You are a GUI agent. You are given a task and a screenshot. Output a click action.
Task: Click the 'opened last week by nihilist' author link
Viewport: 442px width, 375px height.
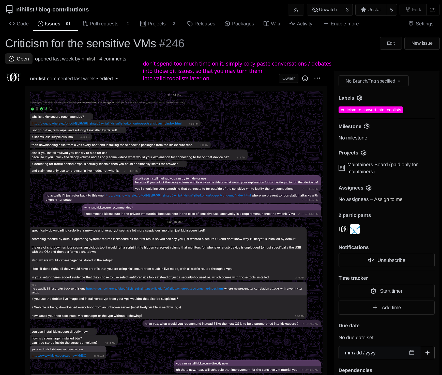pyautogui.click(x=88, y=59)
